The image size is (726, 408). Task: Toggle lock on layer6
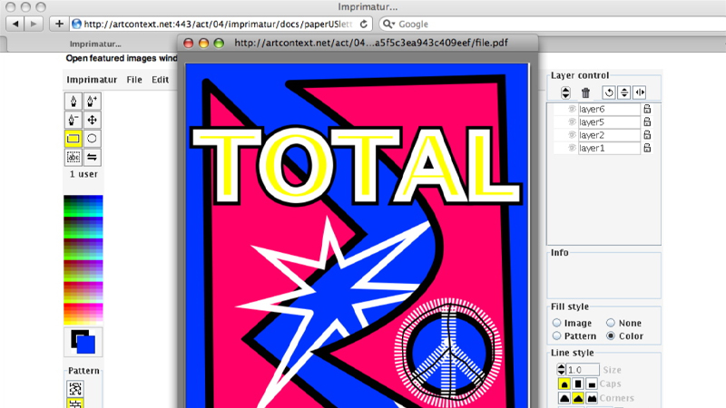pos(647,109)
